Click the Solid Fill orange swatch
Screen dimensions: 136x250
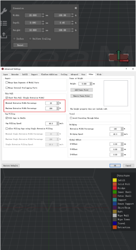pos(115,184)
